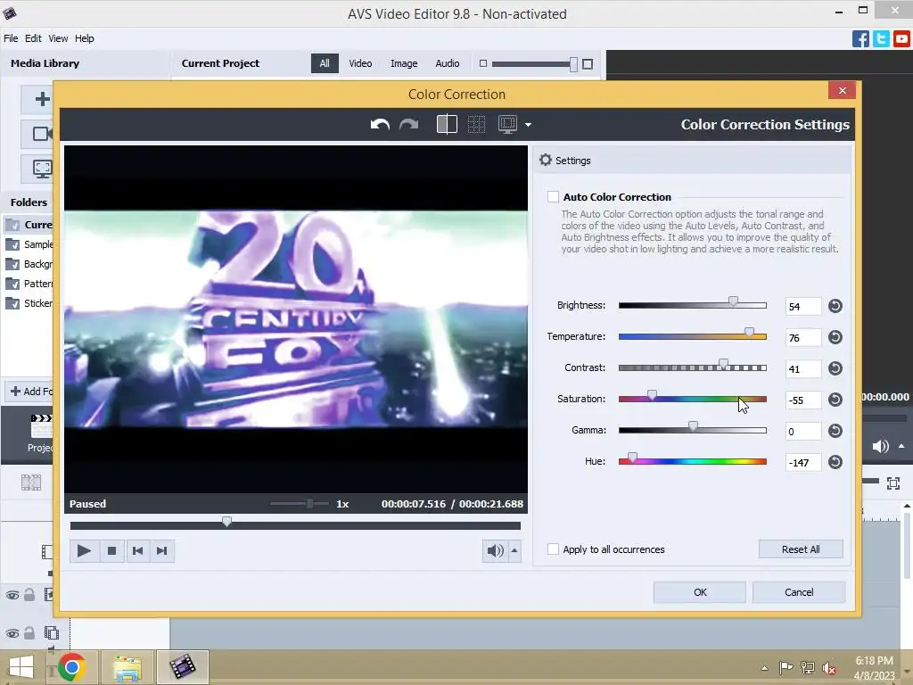Click the grid overlay icon in toolbar
Screen dimensions: 913x685
coord(476,124)
